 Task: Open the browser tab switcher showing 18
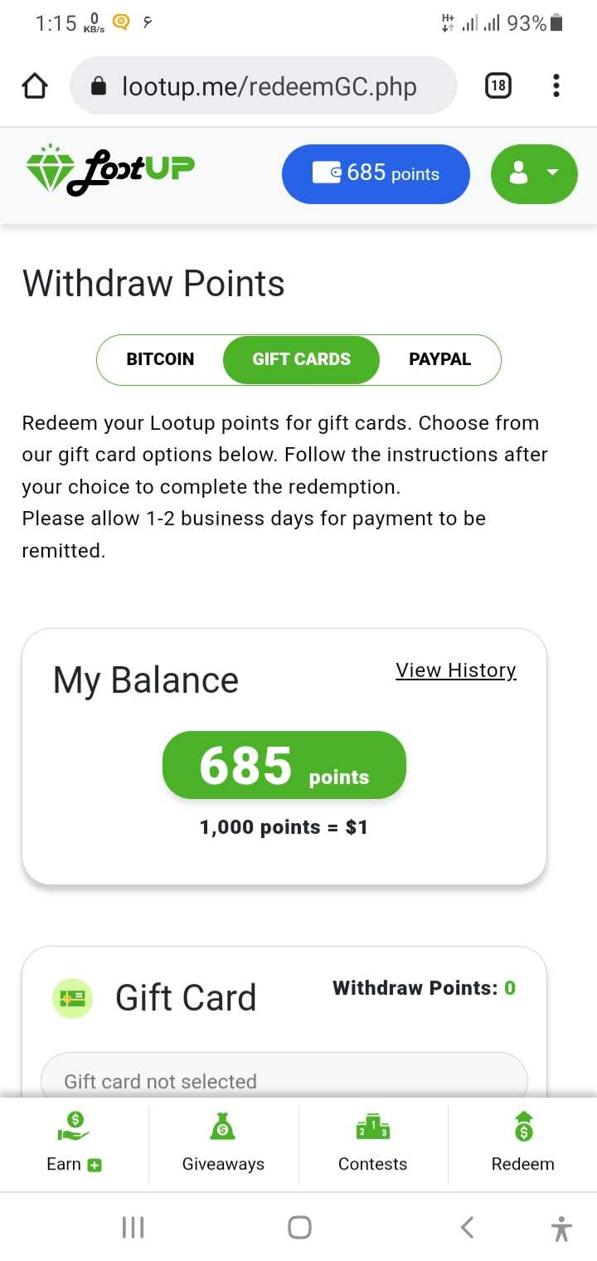point(498,85)
